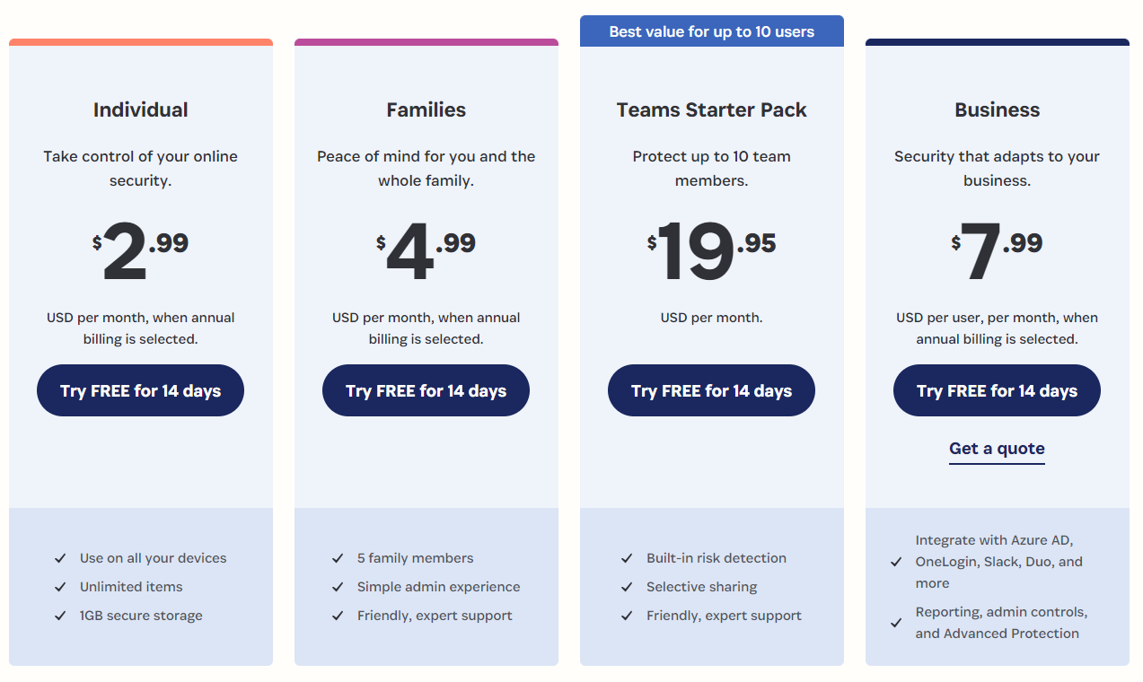This screenshot has width=1143, height=682.
Task: Click Try FREE for 14 days under Individual
Action: coord(140,390)
